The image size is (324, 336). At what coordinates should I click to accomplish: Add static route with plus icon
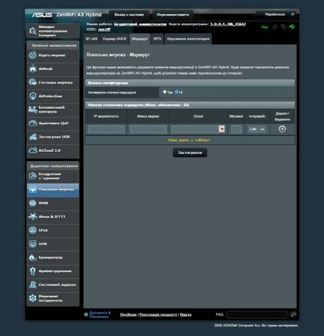[282, 129]
